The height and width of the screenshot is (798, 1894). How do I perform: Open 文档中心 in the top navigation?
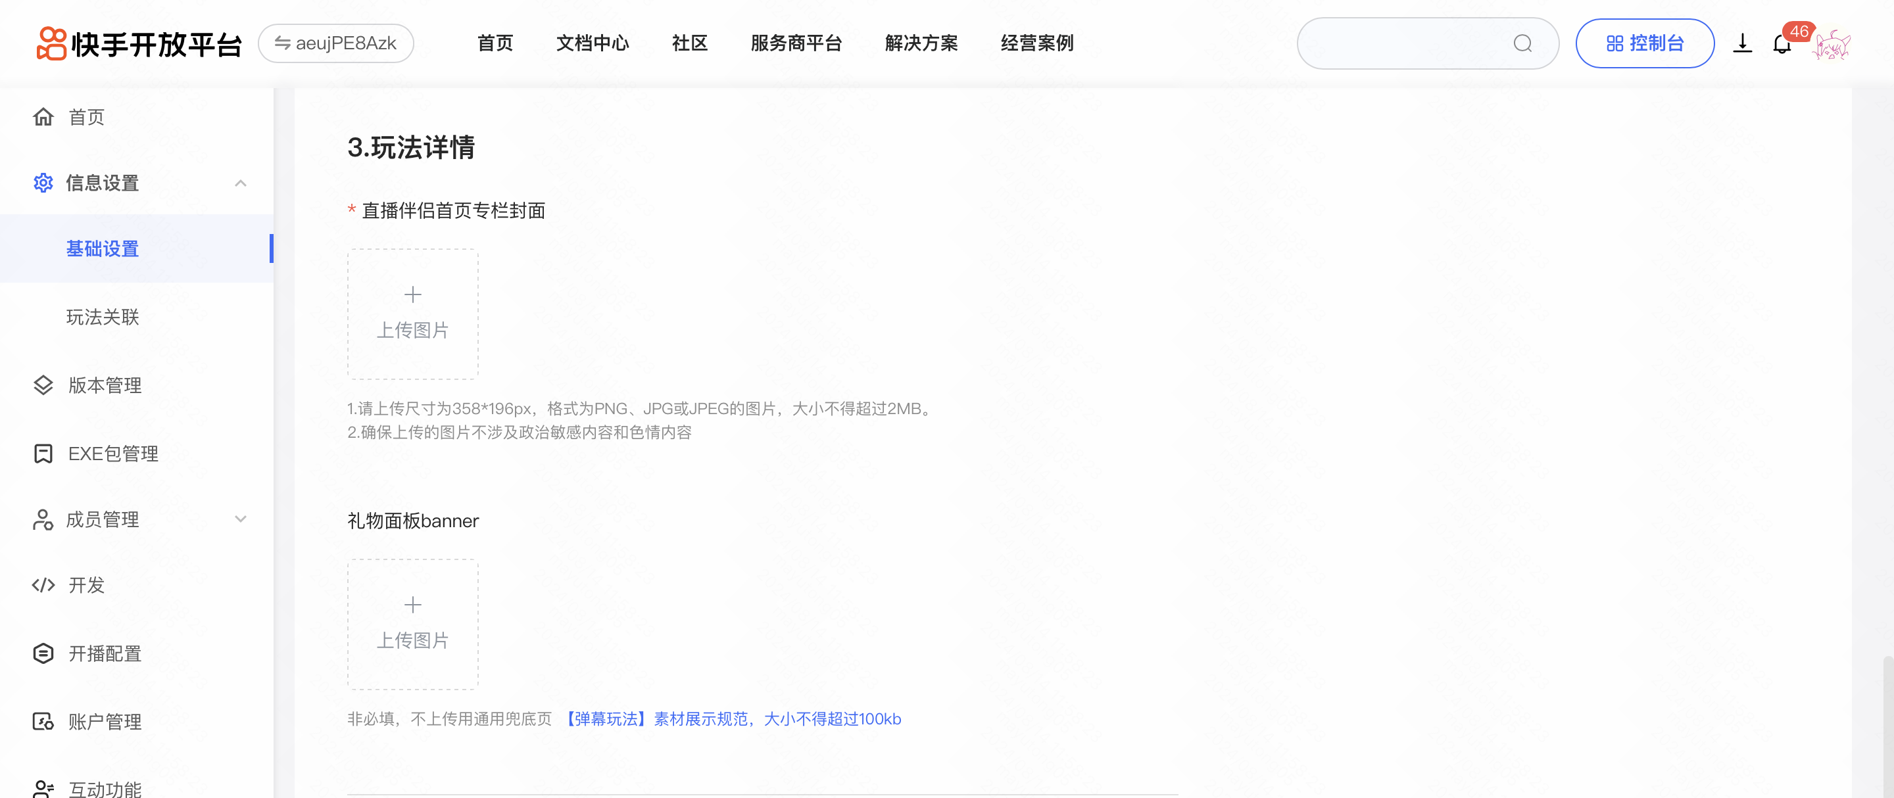click(593, 44)
